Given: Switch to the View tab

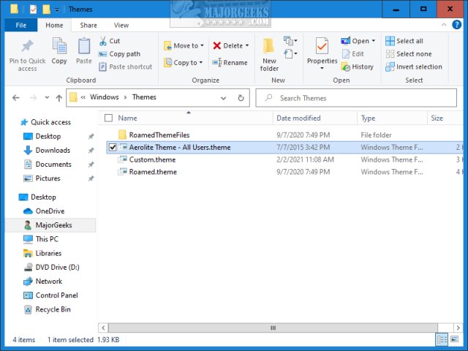Looking at the screenshot, I should (121, 25).
